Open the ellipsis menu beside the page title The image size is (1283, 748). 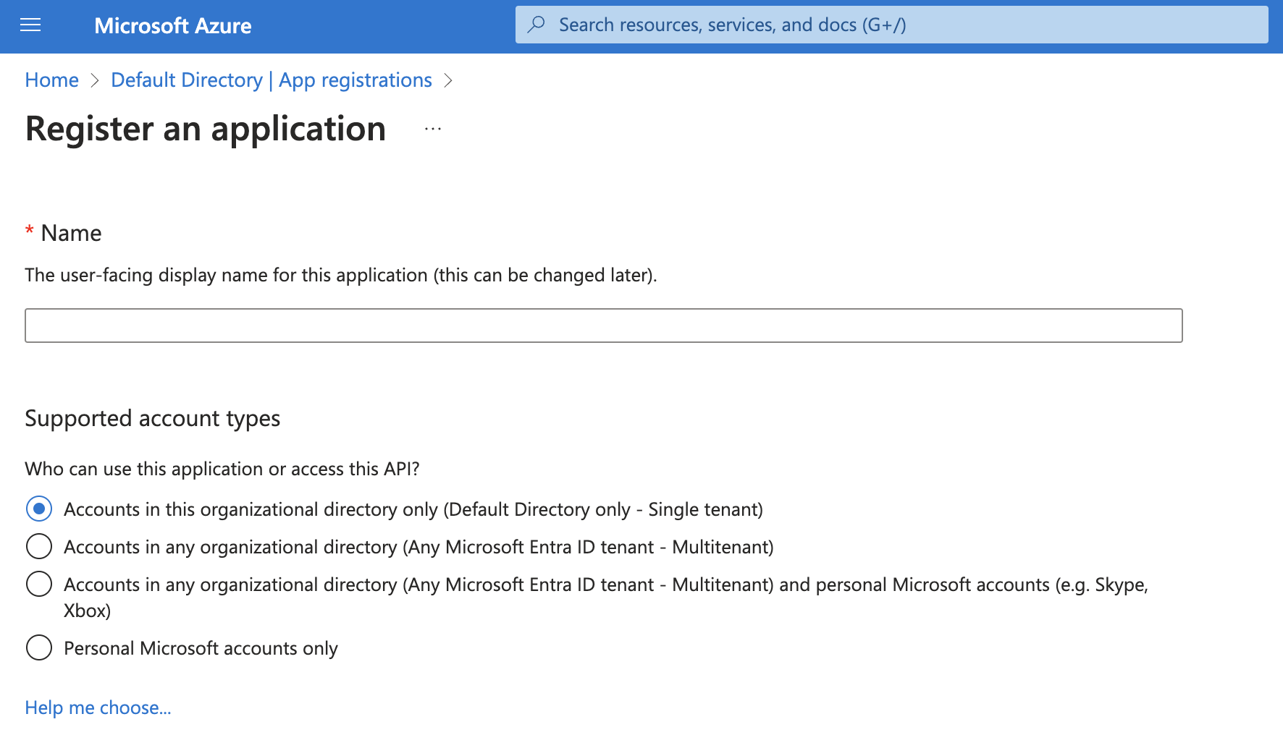[433, 129]
